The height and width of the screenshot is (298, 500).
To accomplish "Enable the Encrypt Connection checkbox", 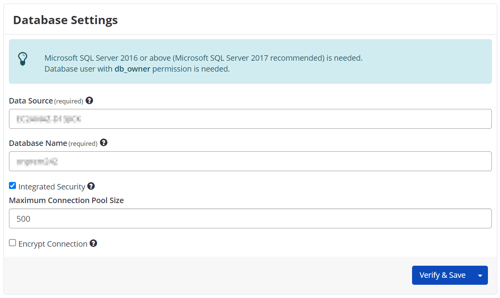I will tap(12, 242).
